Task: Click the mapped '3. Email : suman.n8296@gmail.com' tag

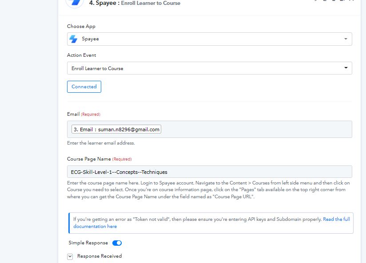Action: (116, 130)
